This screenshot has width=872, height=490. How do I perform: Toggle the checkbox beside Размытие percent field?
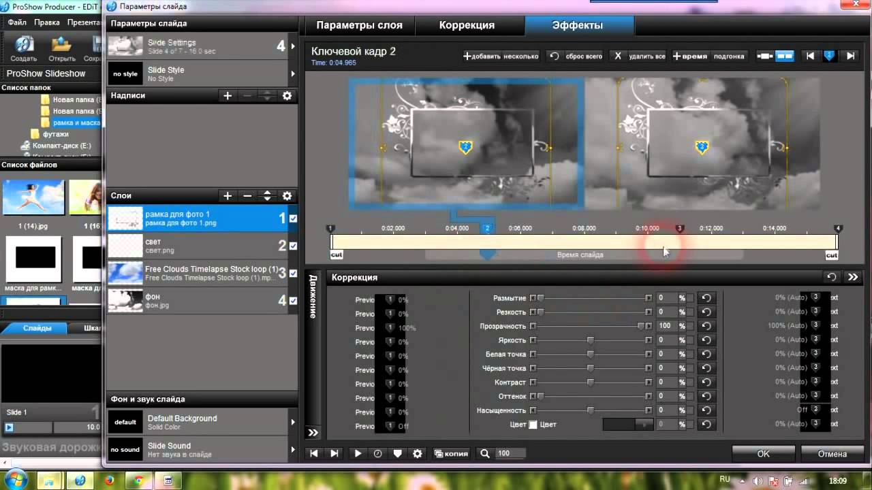690,298
